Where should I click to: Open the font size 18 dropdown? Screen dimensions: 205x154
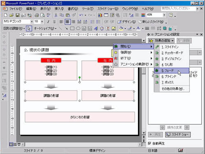click(42, 21)
